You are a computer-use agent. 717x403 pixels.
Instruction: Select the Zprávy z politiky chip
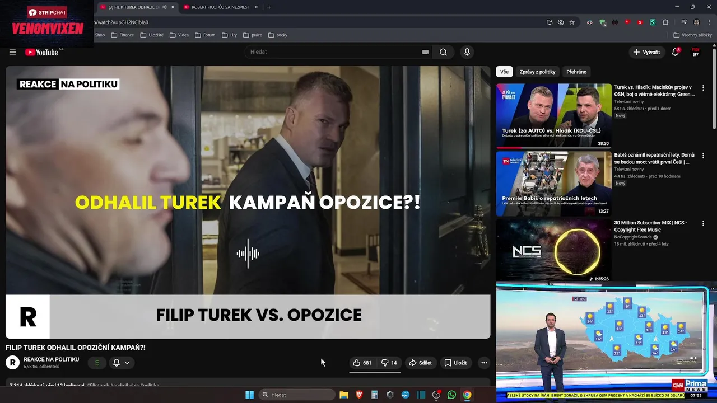coord(537,72)
